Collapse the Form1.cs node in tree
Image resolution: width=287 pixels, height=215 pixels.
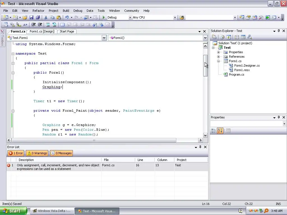(218, 61)
